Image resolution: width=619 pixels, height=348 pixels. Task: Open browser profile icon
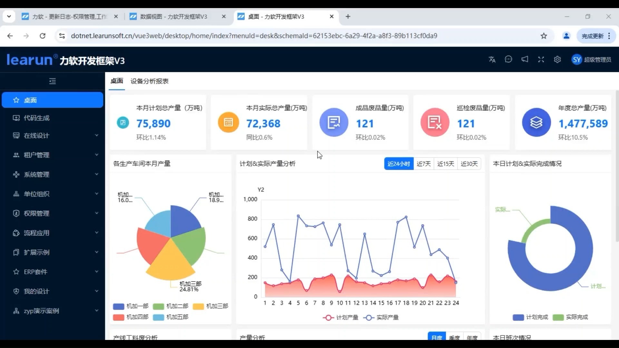pyautogui.click(x=566, y=36)
